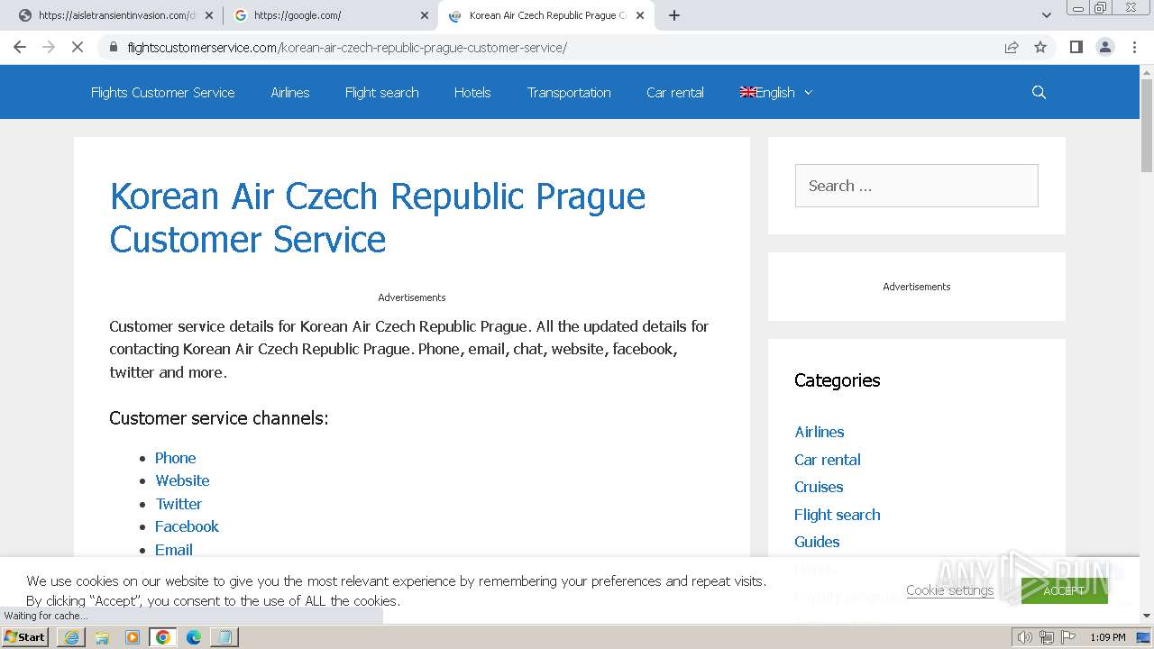
Task: Open the tab search dropdown arrow
Action: [x=1047, y=15]
